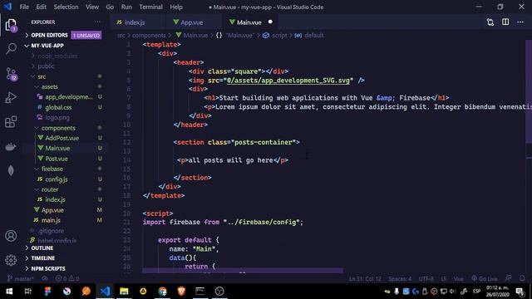Open the Run menu

126,7
